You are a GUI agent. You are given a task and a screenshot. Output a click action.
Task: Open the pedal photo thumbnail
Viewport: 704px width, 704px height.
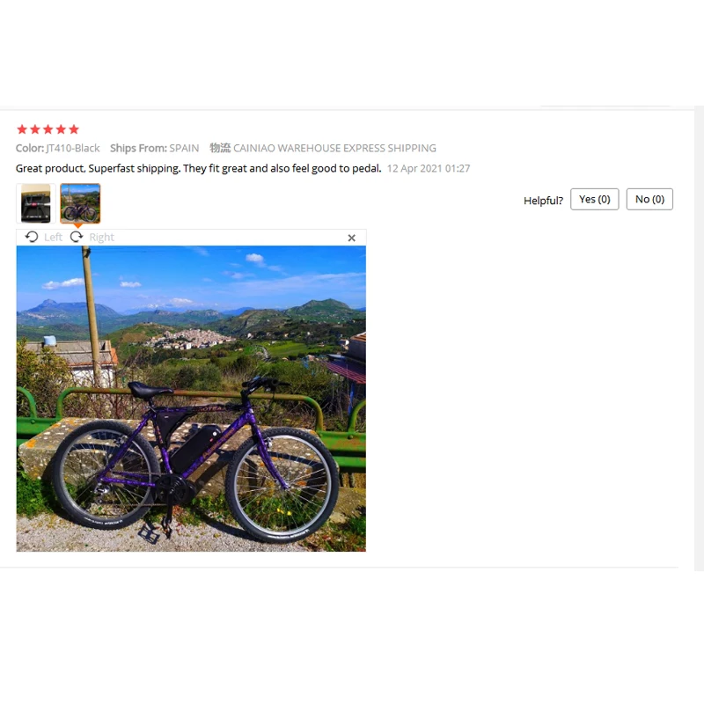click(36, 203)
